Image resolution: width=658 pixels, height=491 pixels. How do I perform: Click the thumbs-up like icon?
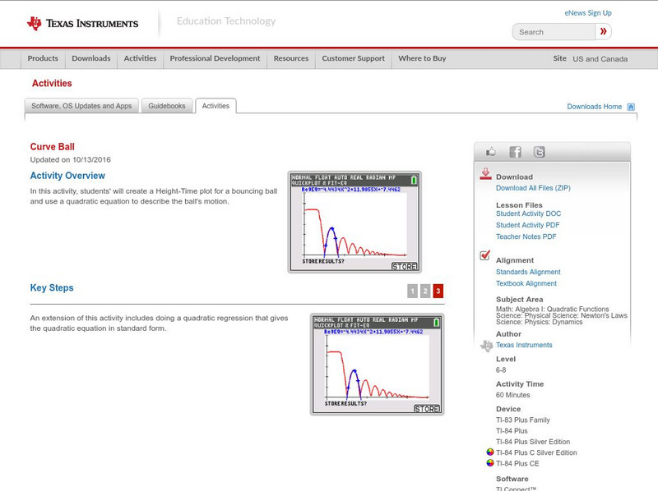tap(491, 152)
